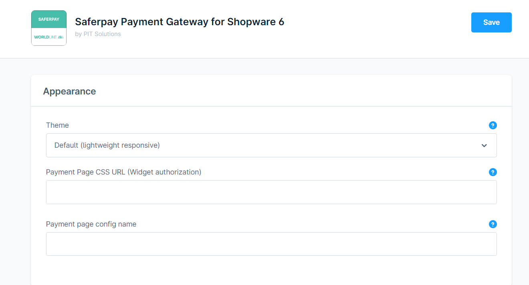529x285 pixels.
Task: Click the green SAFERPAY banner in plugin logo
Action: coord(49,19)
